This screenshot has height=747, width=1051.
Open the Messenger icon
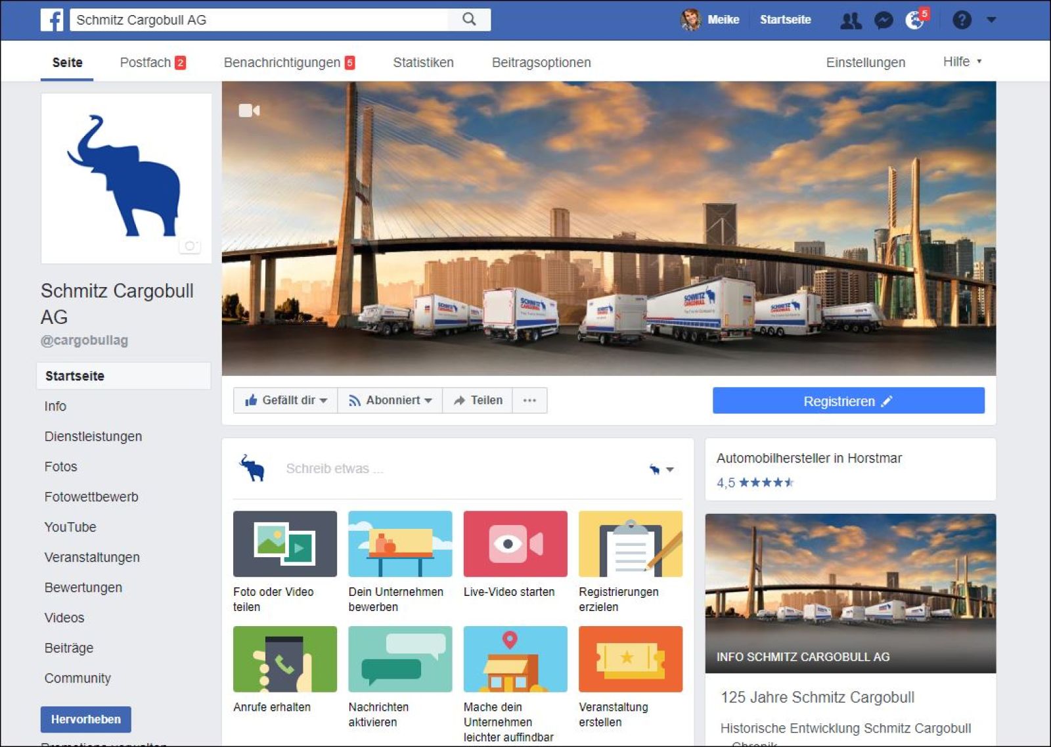(x=883, y=20)
